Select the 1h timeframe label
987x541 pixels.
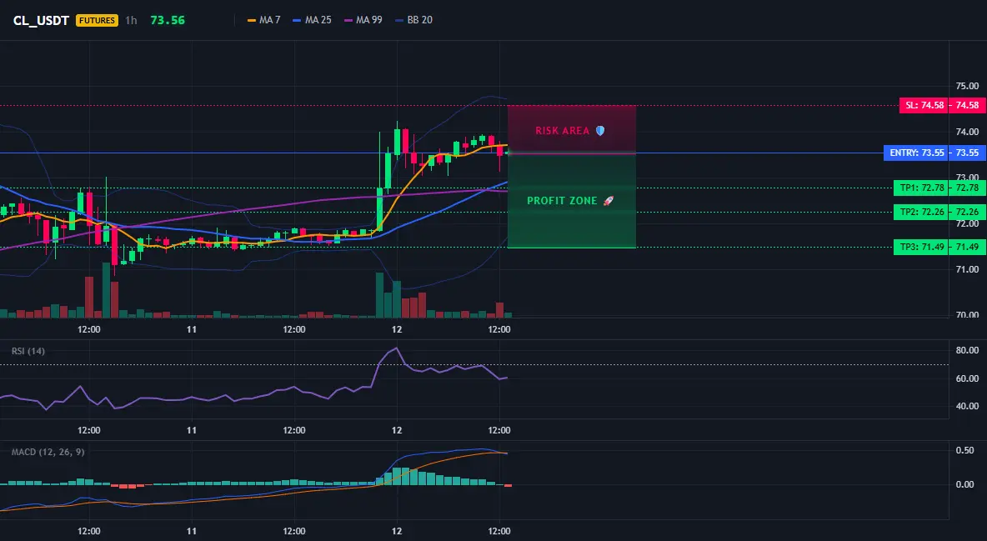click(131, 20)
